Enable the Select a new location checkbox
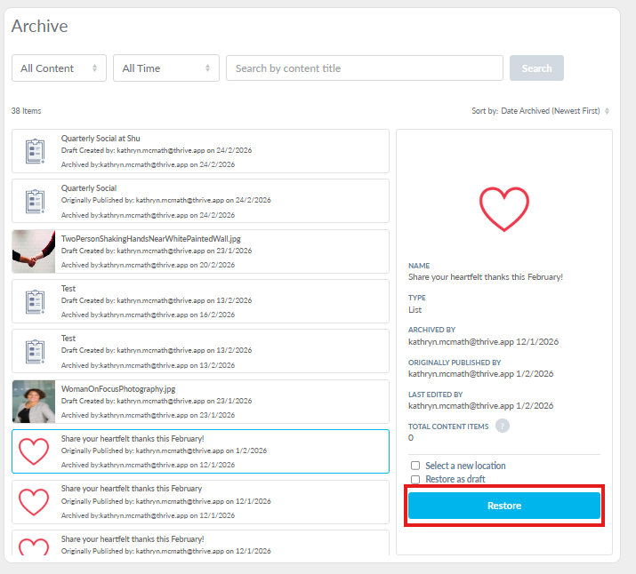636x574 pixels. pos(415,466)
